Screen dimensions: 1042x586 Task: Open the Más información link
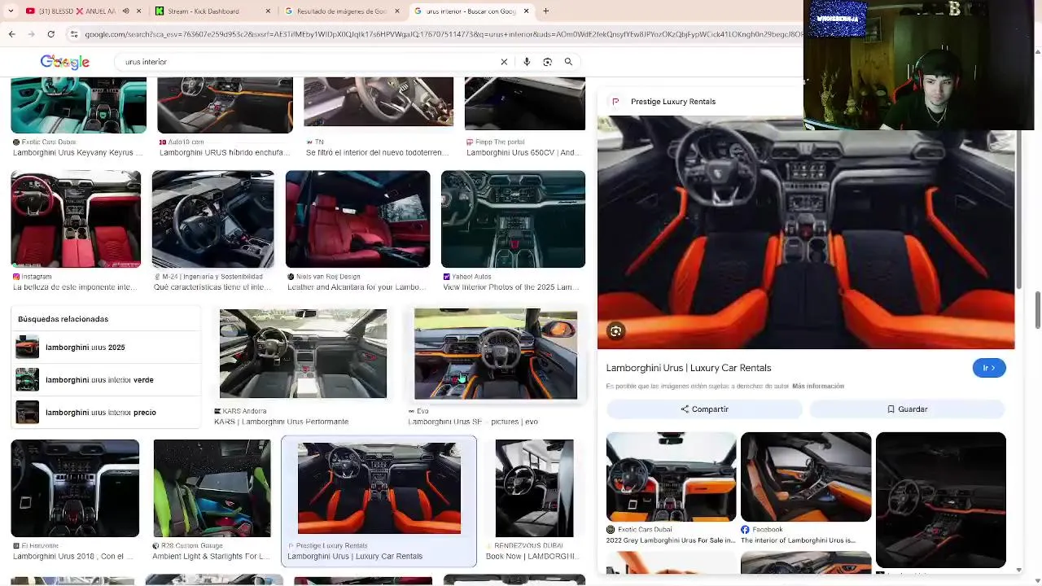818,386
